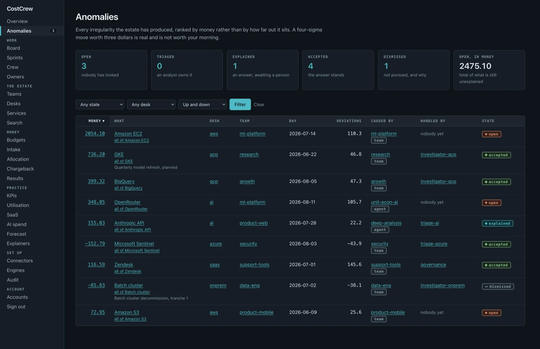Sort by the Money column header
Image resolution: width=540 pixels, height=349 pixels.
tap(96, 121)
